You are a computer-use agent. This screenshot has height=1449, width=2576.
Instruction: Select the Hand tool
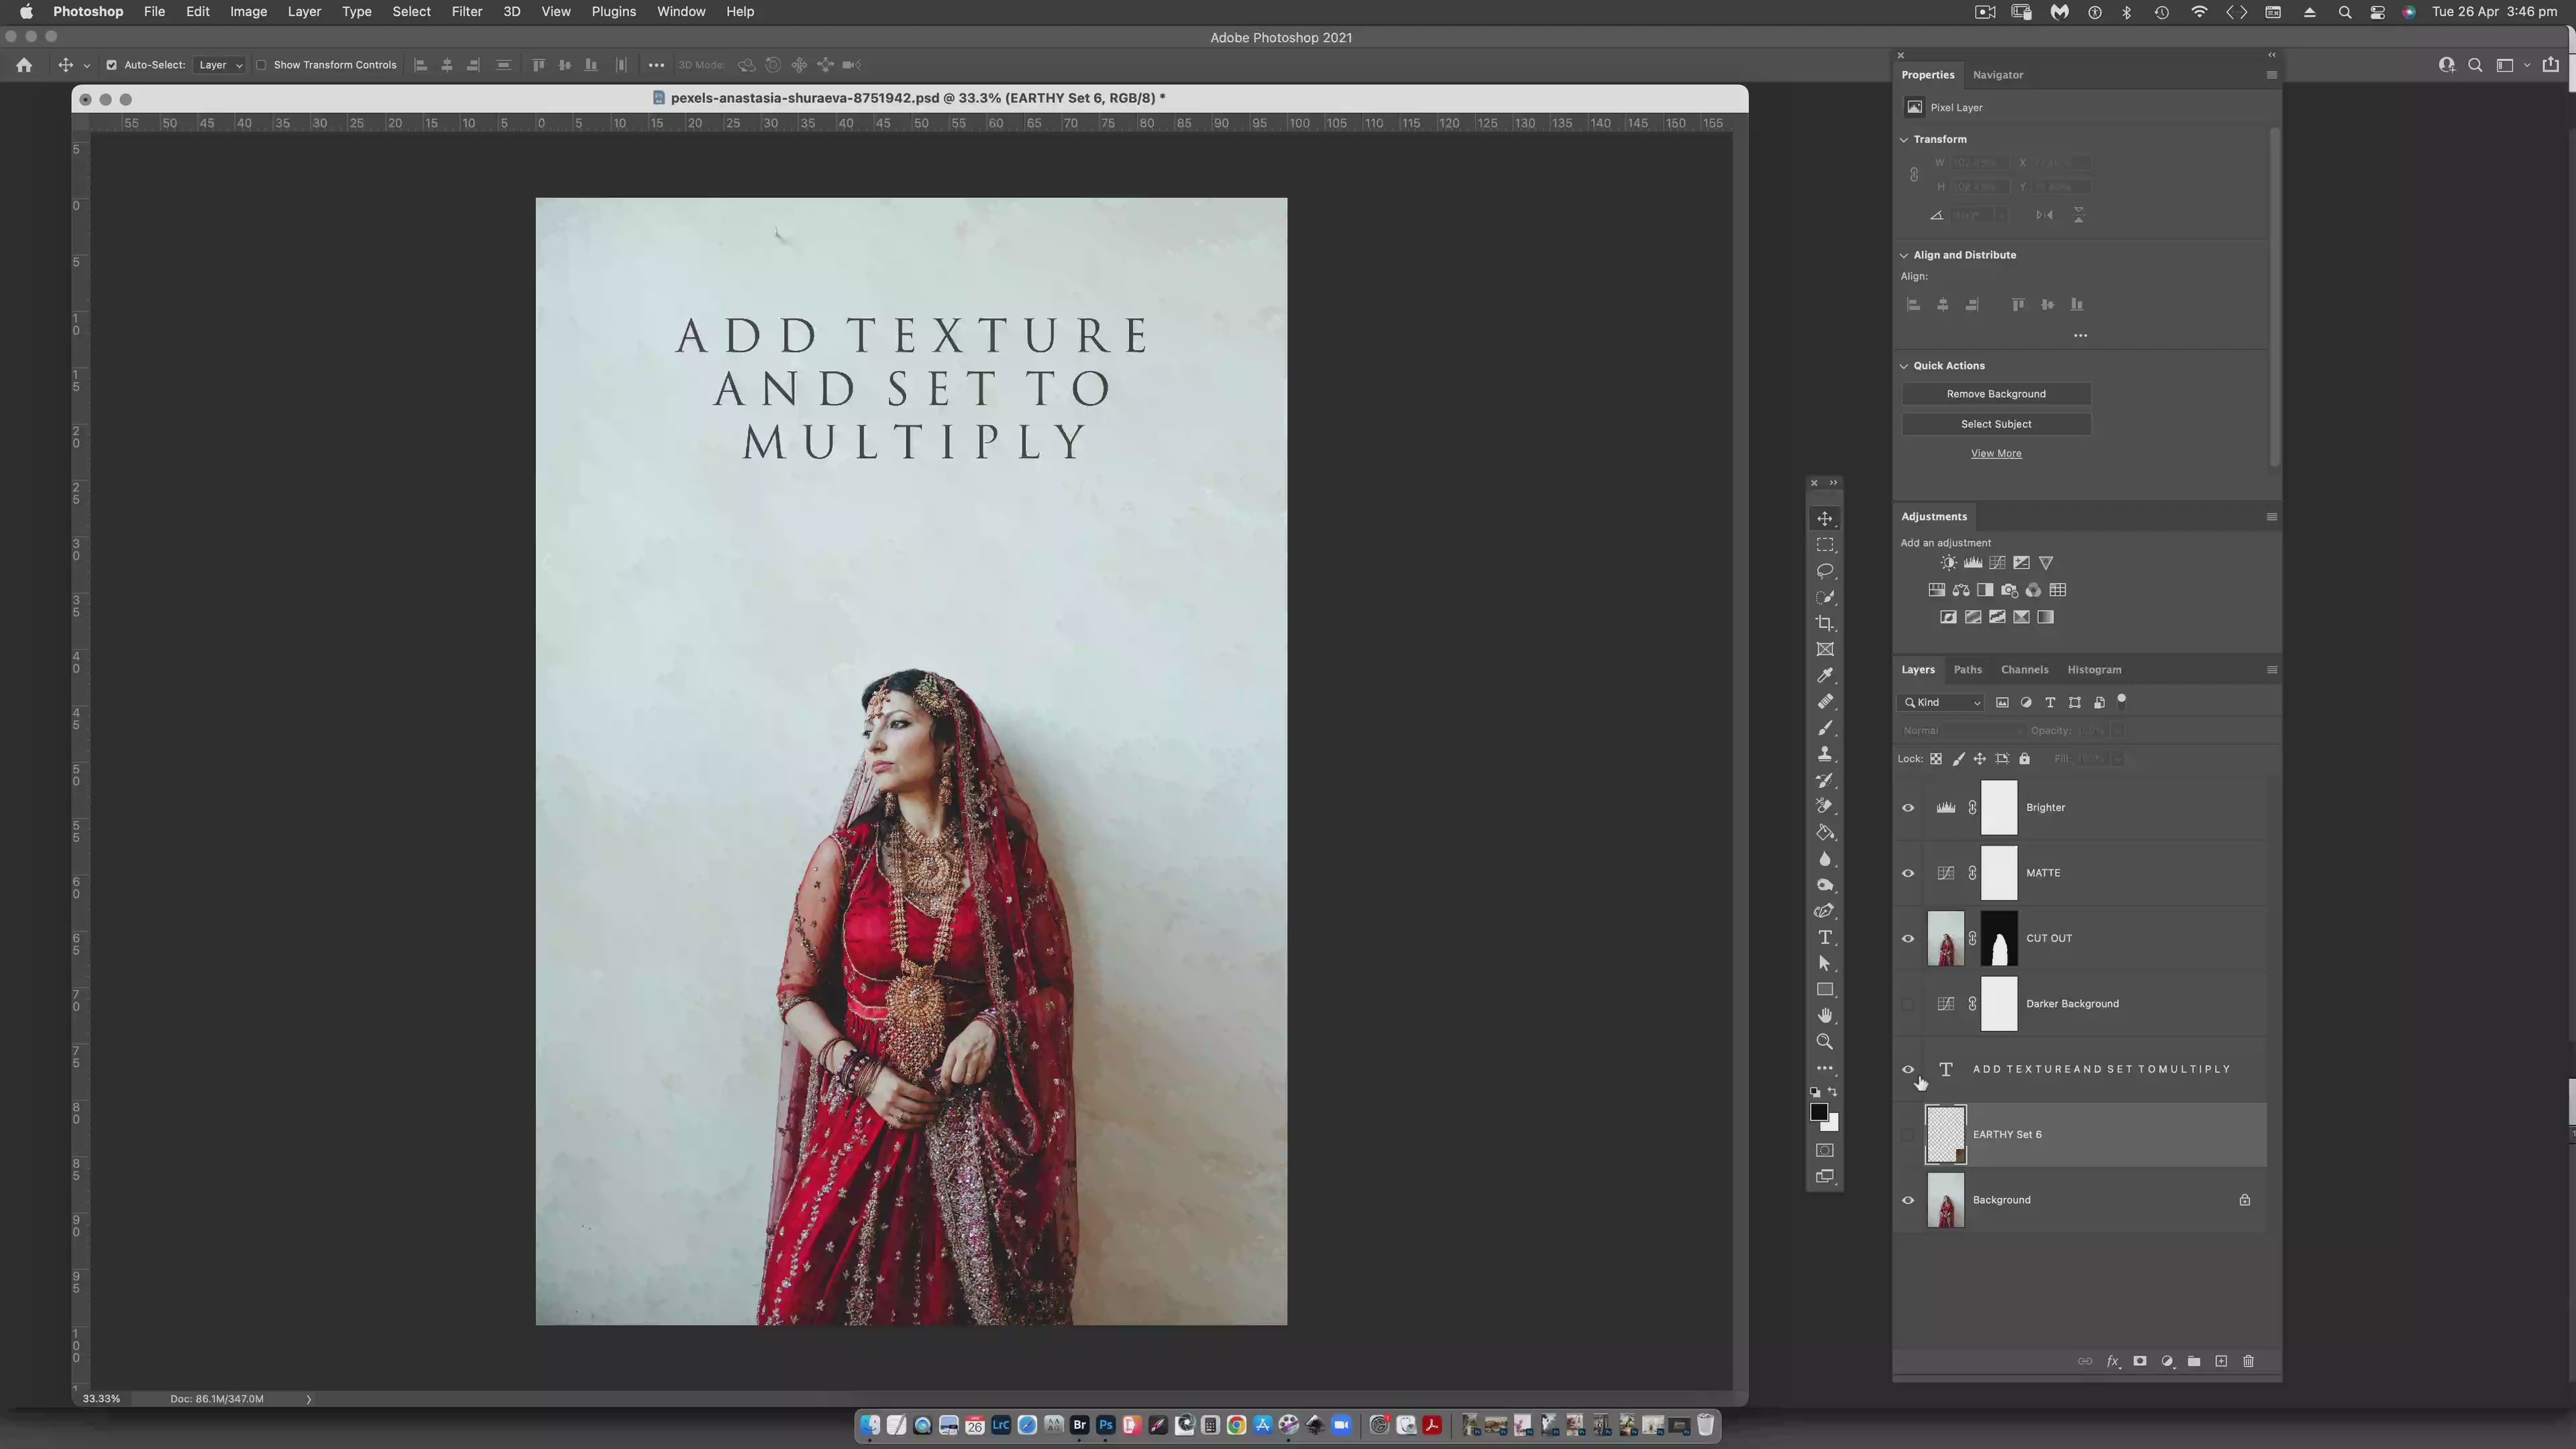pos(1825,1015)
